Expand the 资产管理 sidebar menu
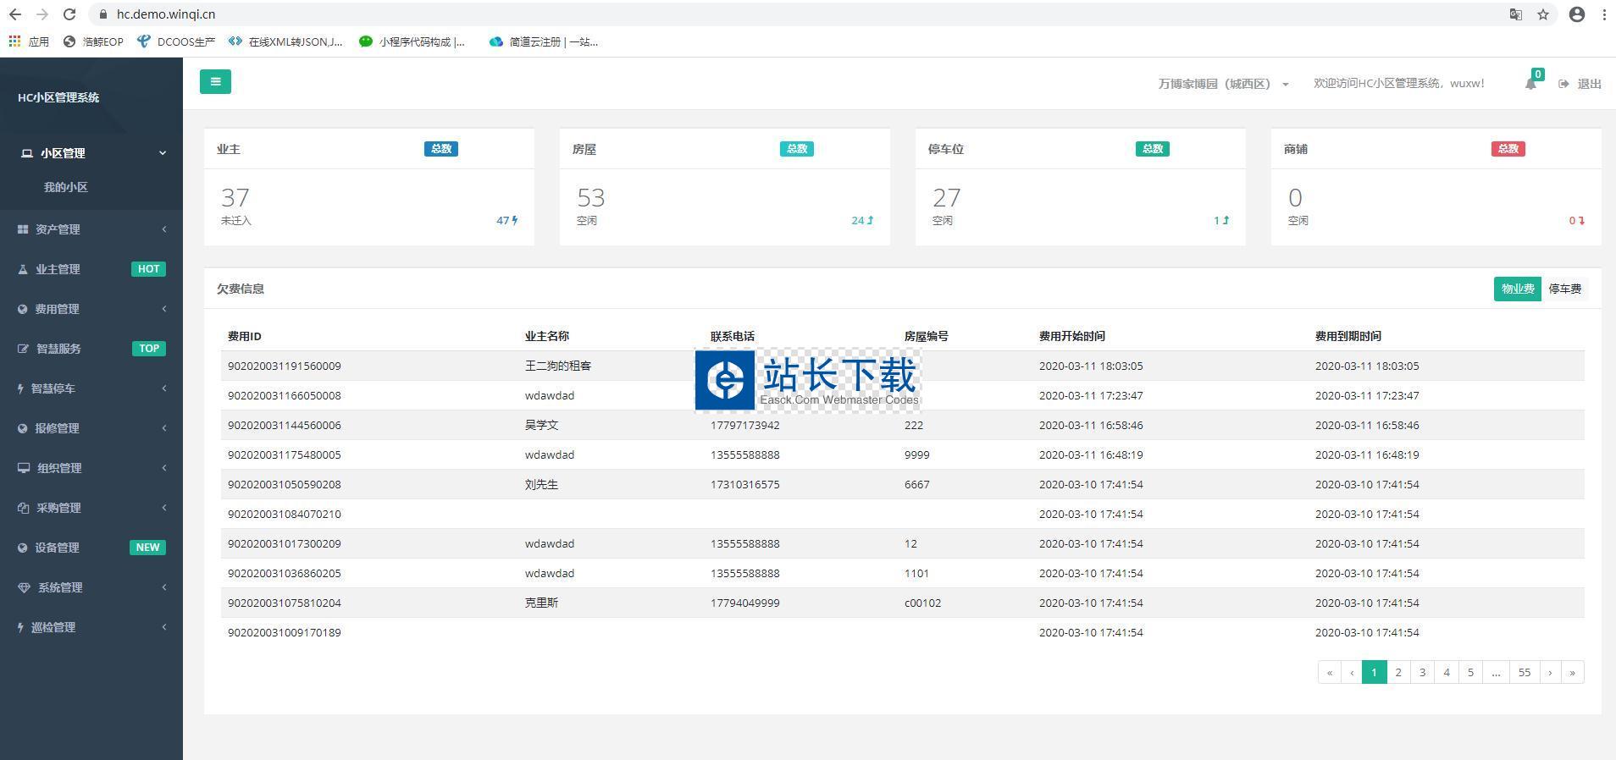This screenshot has width=1616, height=760. click(91, 229)
